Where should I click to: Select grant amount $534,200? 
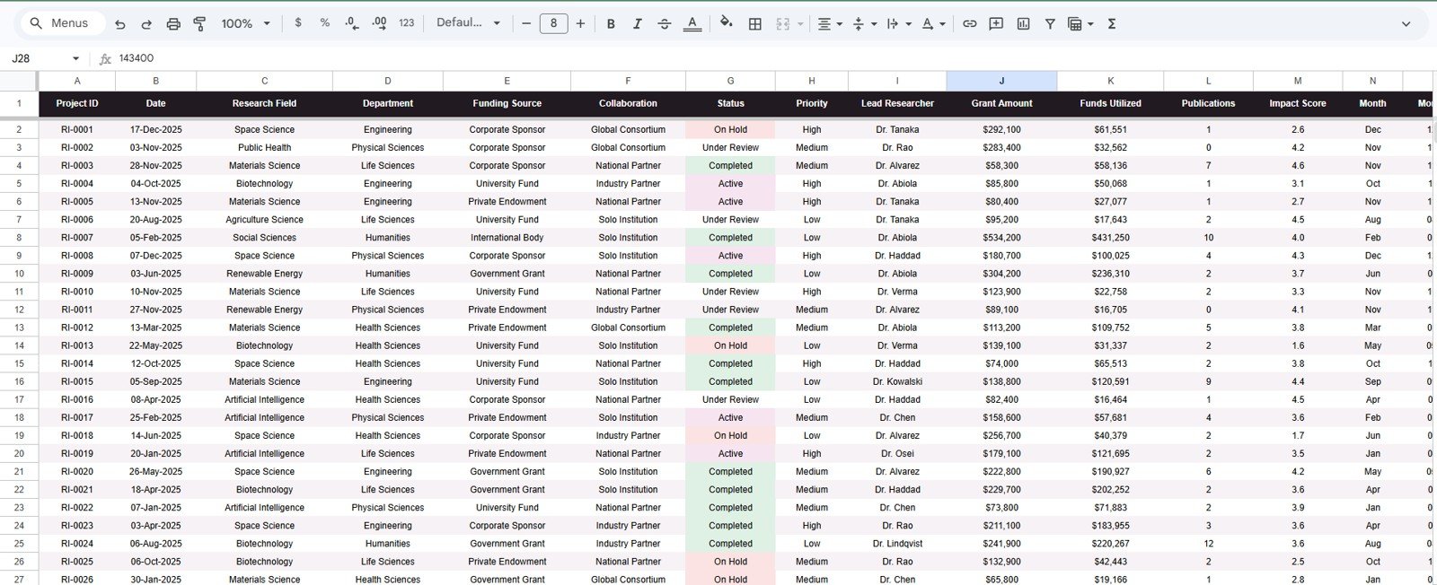pos(1001,238)
